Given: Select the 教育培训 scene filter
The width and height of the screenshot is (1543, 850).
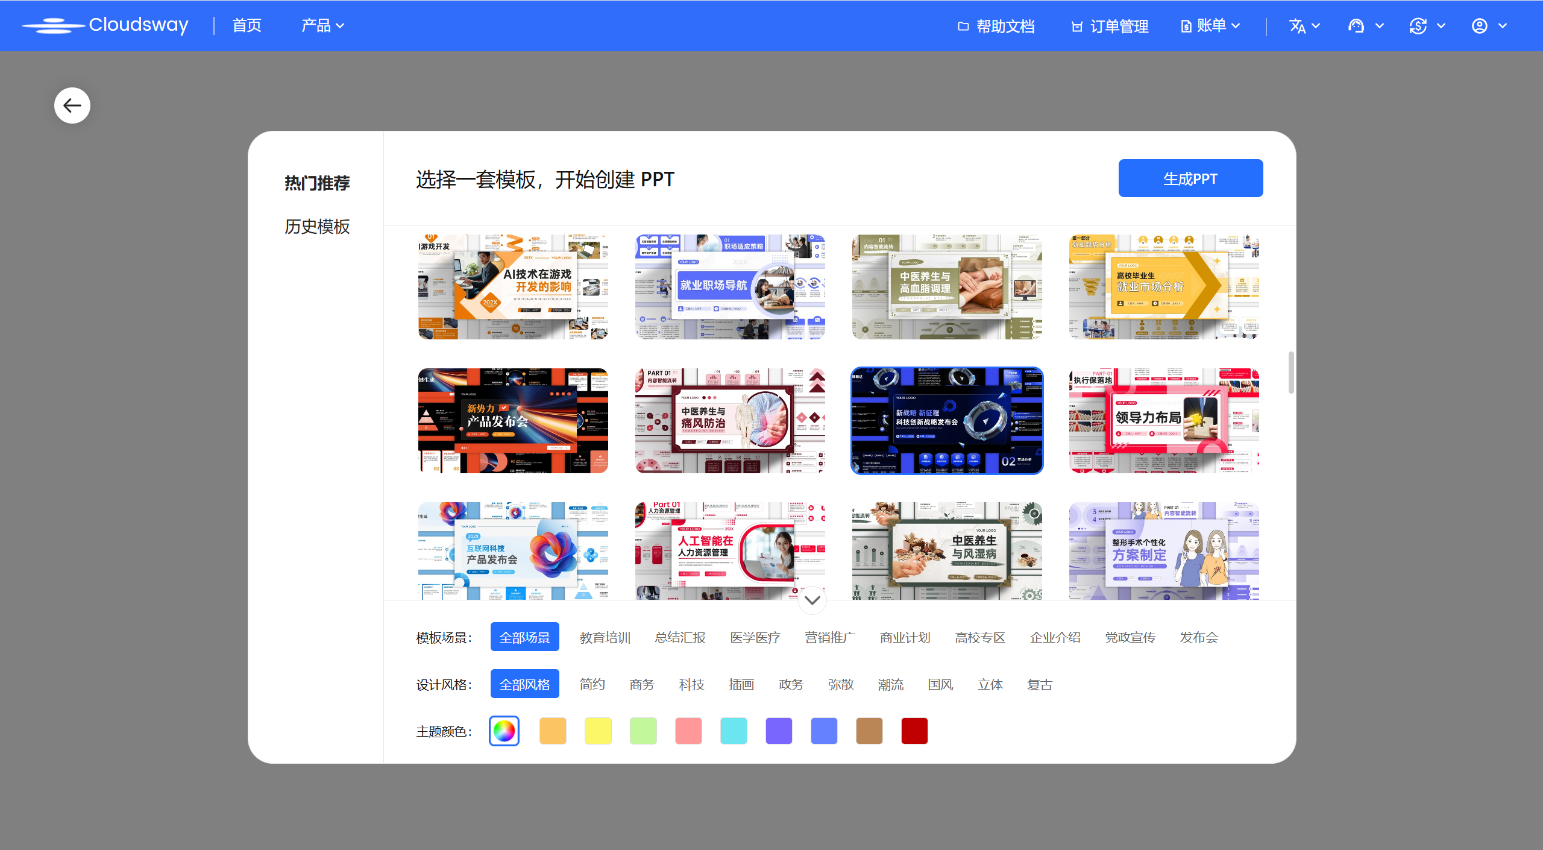Looking at the screenshot, I should pyautogui.click(x=605, y=637).
